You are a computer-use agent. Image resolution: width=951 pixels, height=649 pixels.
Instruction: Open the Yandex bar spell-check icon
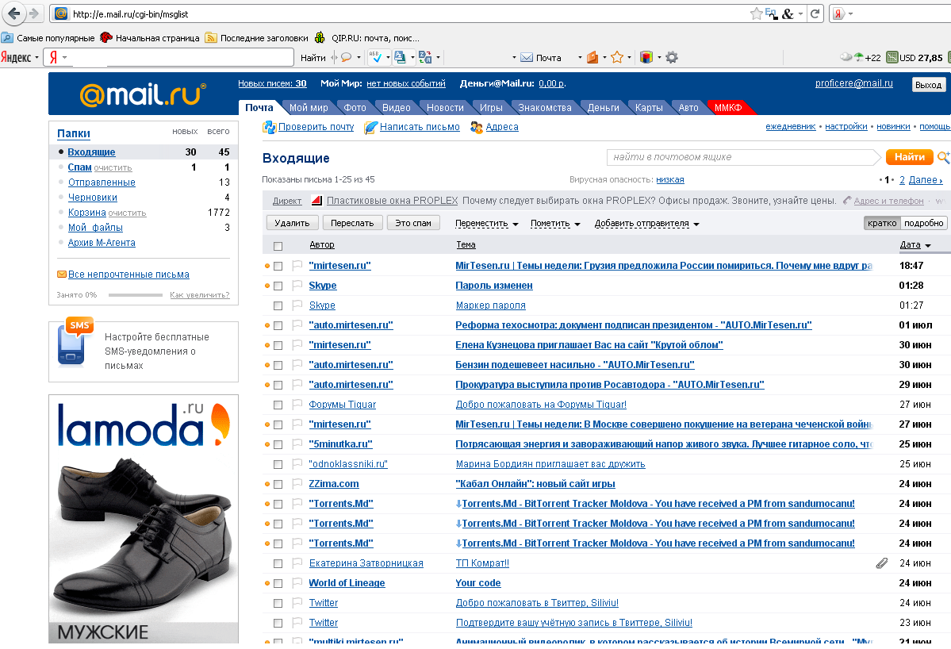pos(375,57)
